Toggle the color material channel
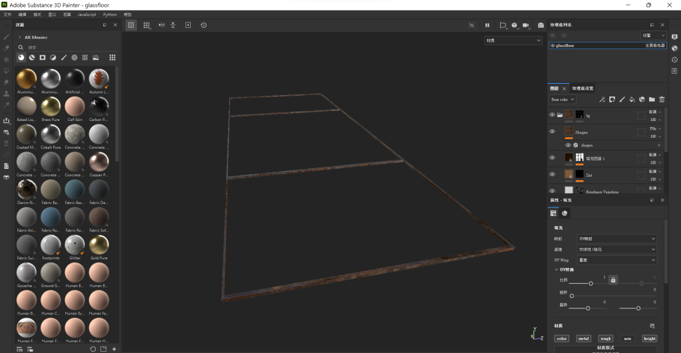The height and width of the screenshot is (353, 681). pos(561,338)
